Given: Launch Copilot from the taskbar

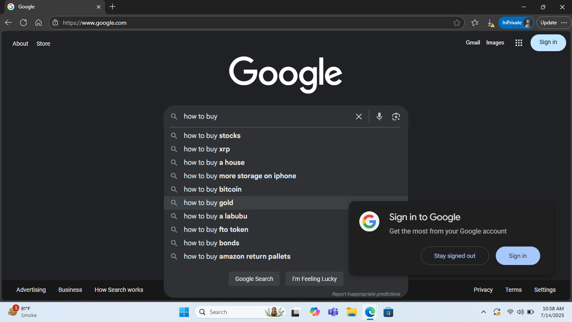Looking at the screenshot, I should pos(315,312).
